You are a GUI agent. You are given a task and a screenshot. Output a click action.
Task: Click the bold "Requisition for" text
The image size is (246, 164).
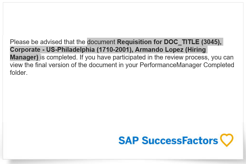(x=139, y=42)
